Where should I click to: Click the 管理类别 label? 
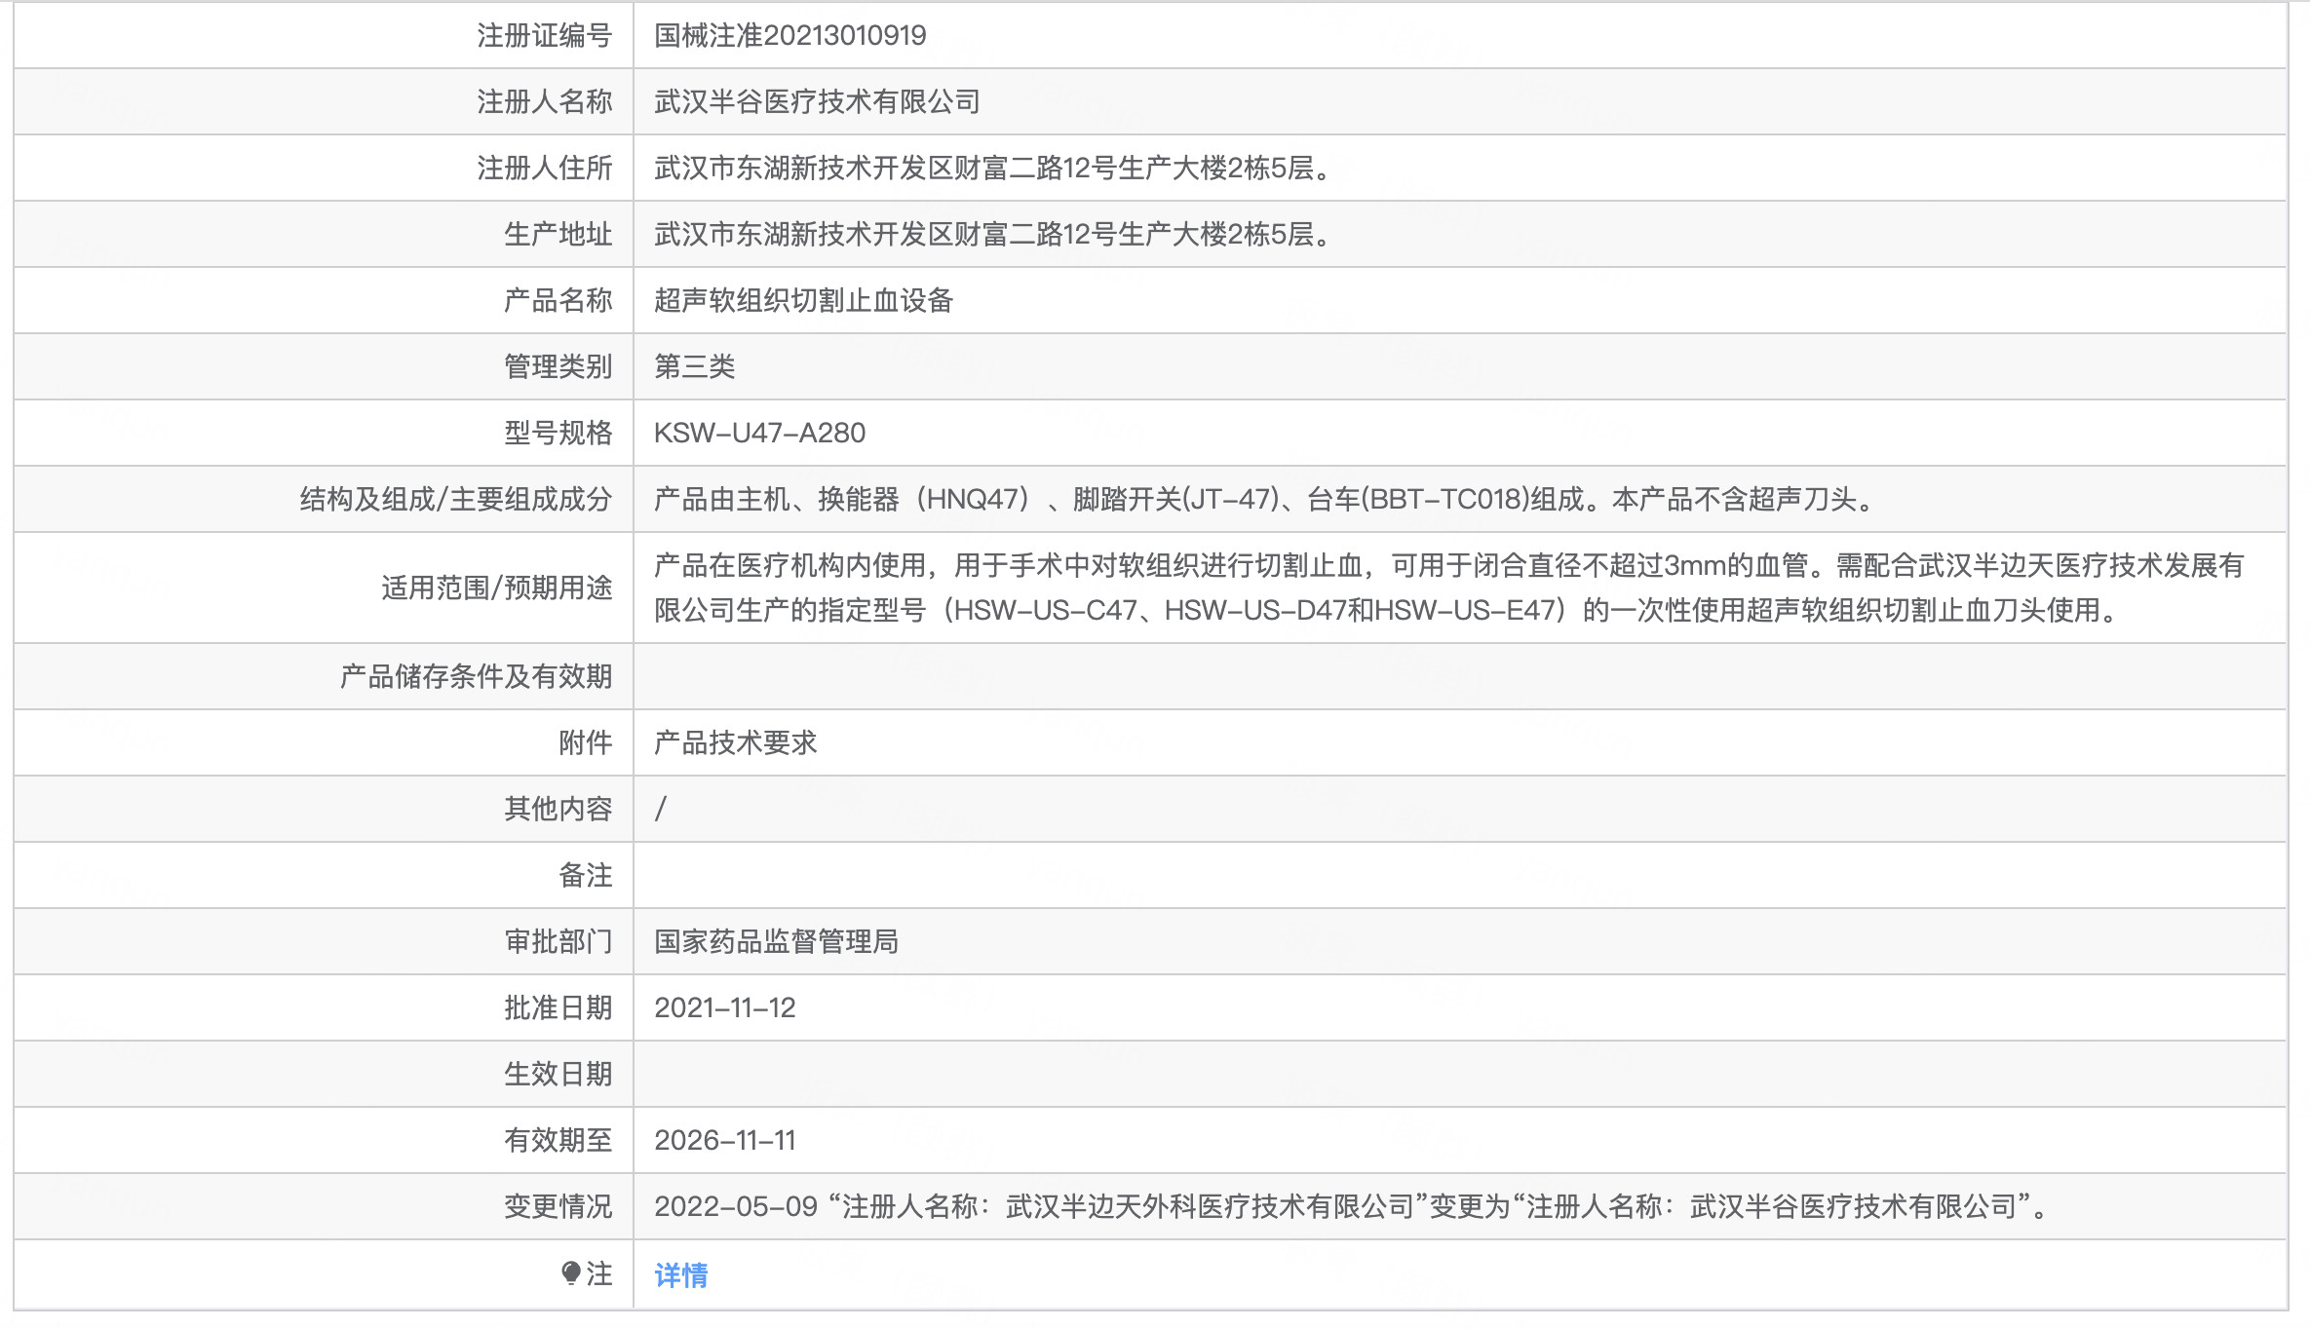[x=558, y=366]
